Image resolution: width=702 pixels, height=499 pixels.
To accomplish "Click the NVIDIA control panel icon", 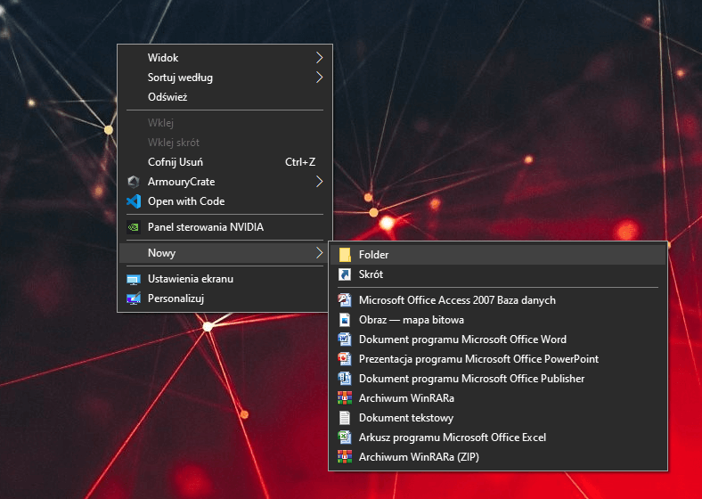I will coord(134,227).
